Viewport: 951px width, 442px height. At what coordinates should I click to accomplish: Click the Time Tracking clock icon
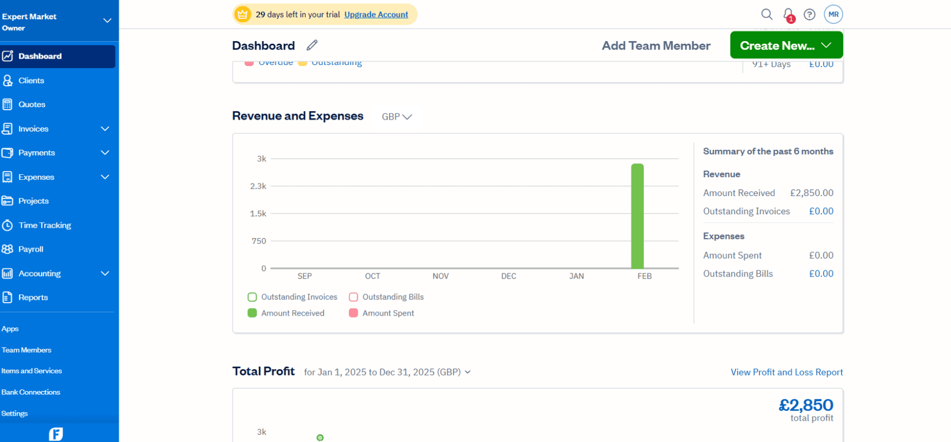pos(8,225)
